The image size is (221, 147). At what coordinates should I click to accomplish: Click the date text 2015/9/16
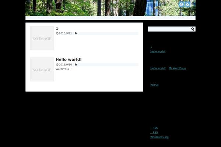[65, 65]
